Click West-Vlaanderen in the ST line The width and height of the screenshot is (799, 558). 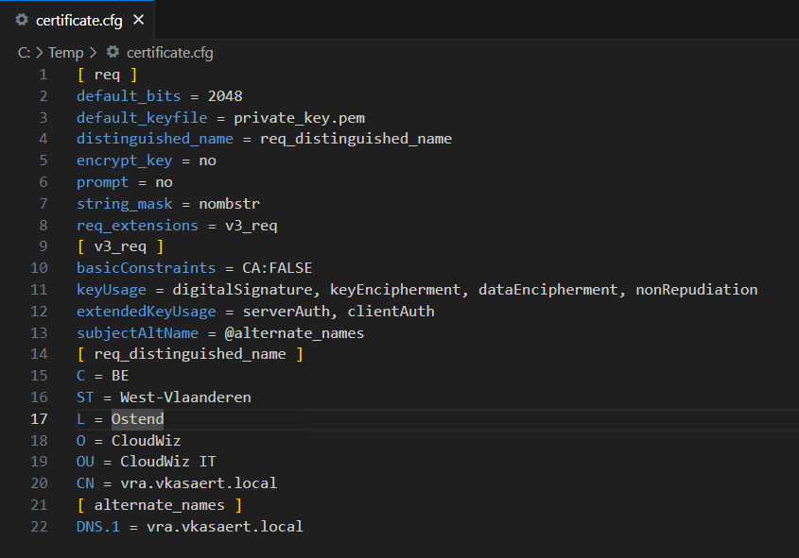pos(185,397)
